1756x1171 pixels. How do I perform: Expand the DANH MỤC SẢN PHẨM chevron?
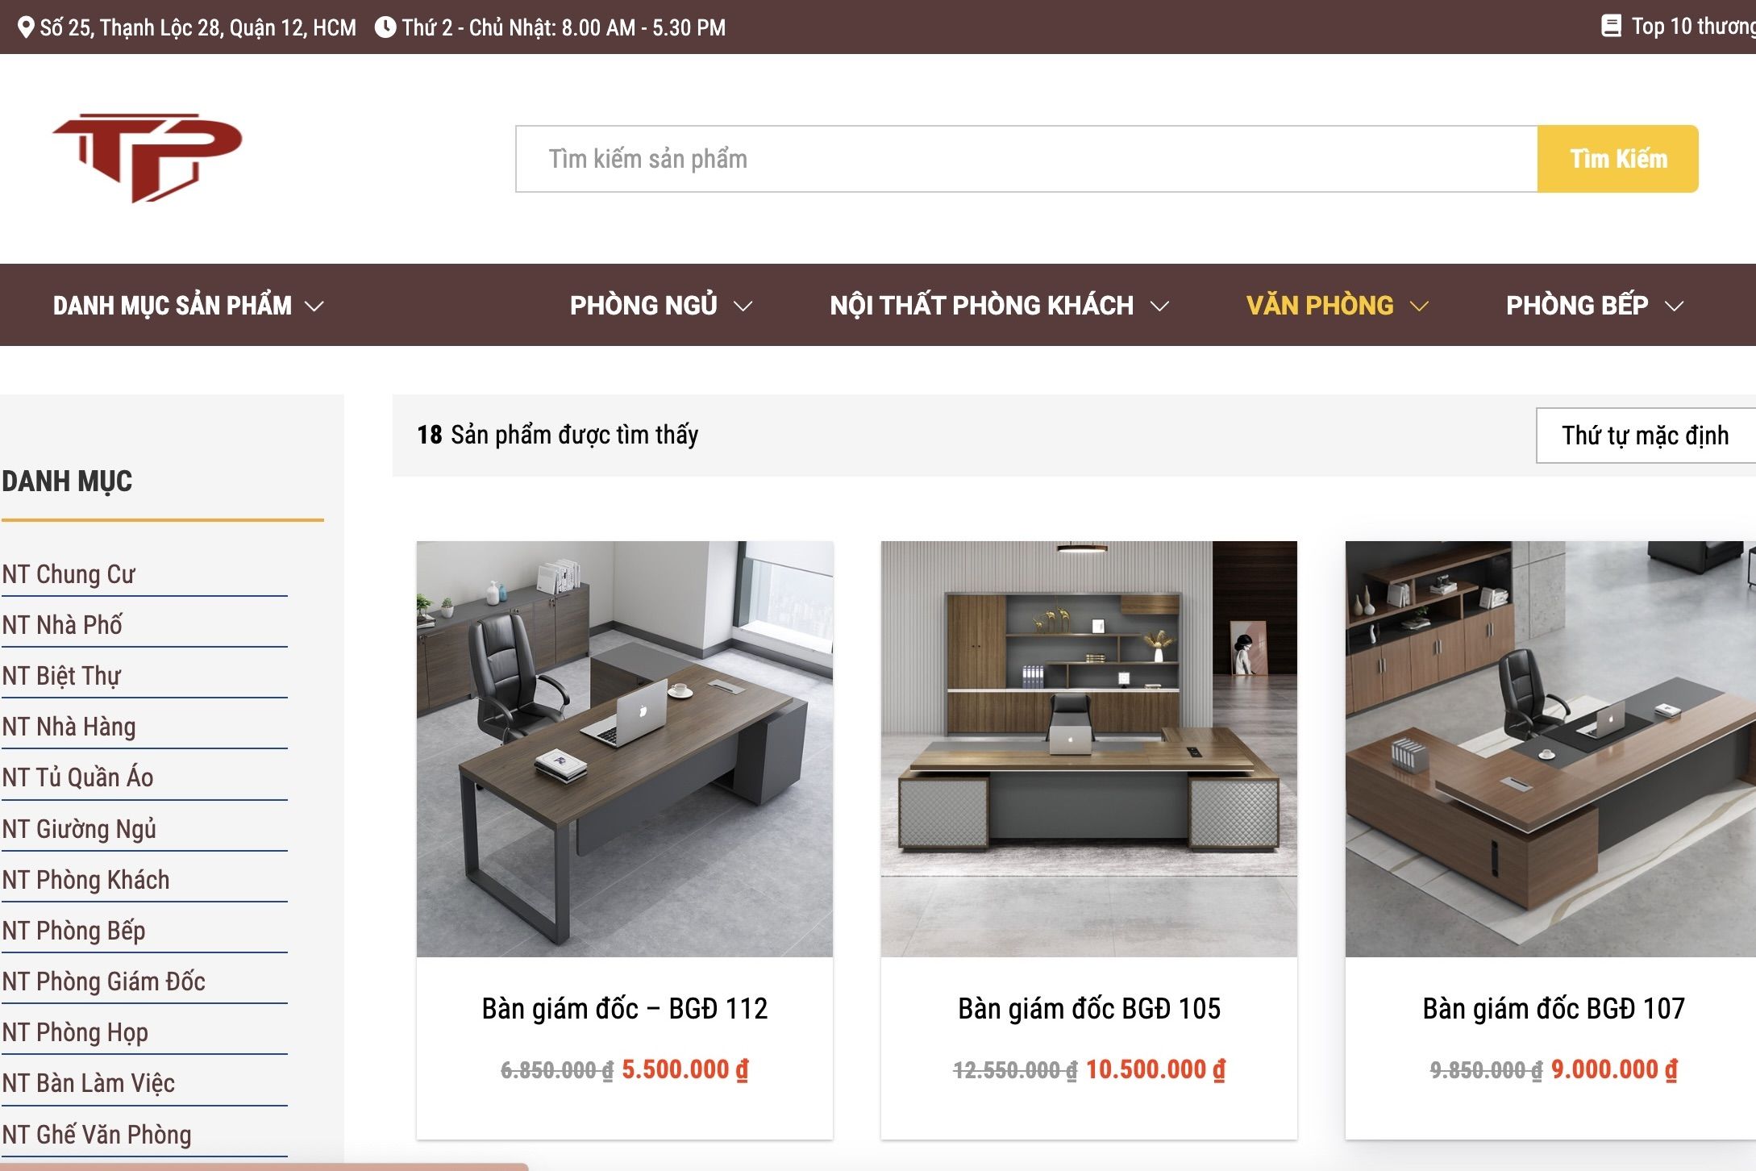click(314, 306)
